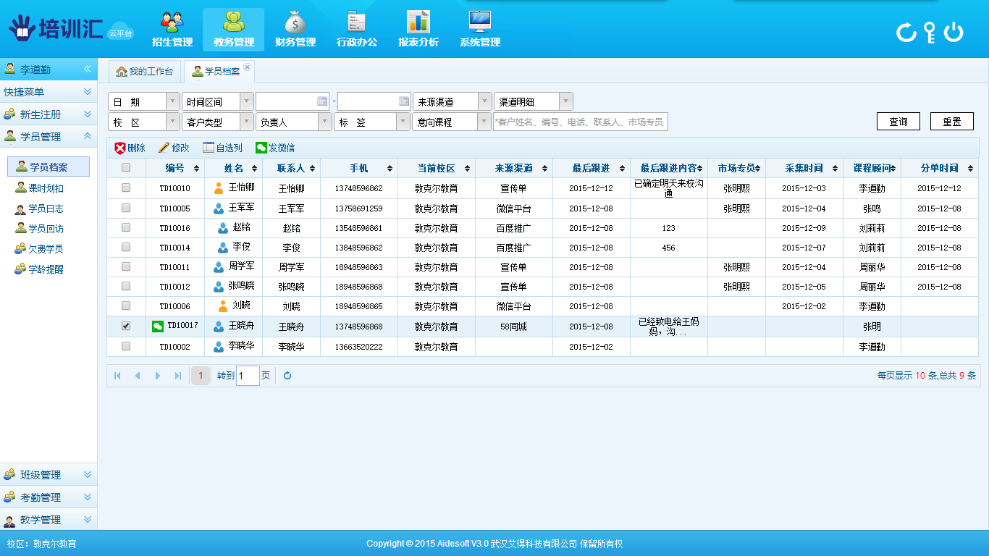The height and width of the screenshot is (556, 989).
Task: Go to first page pagination icon
Action: coord(117,376)
